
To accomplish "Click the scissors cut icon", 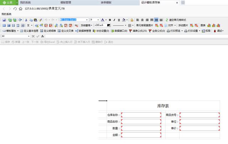I will tap(26, 20).
